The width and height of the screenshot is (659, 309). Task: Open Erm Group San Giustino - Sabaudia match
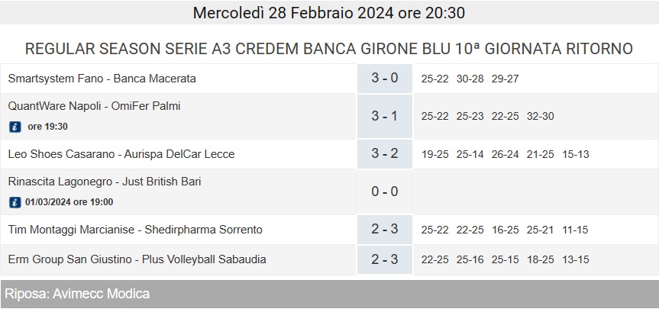(x=137, y=259)
